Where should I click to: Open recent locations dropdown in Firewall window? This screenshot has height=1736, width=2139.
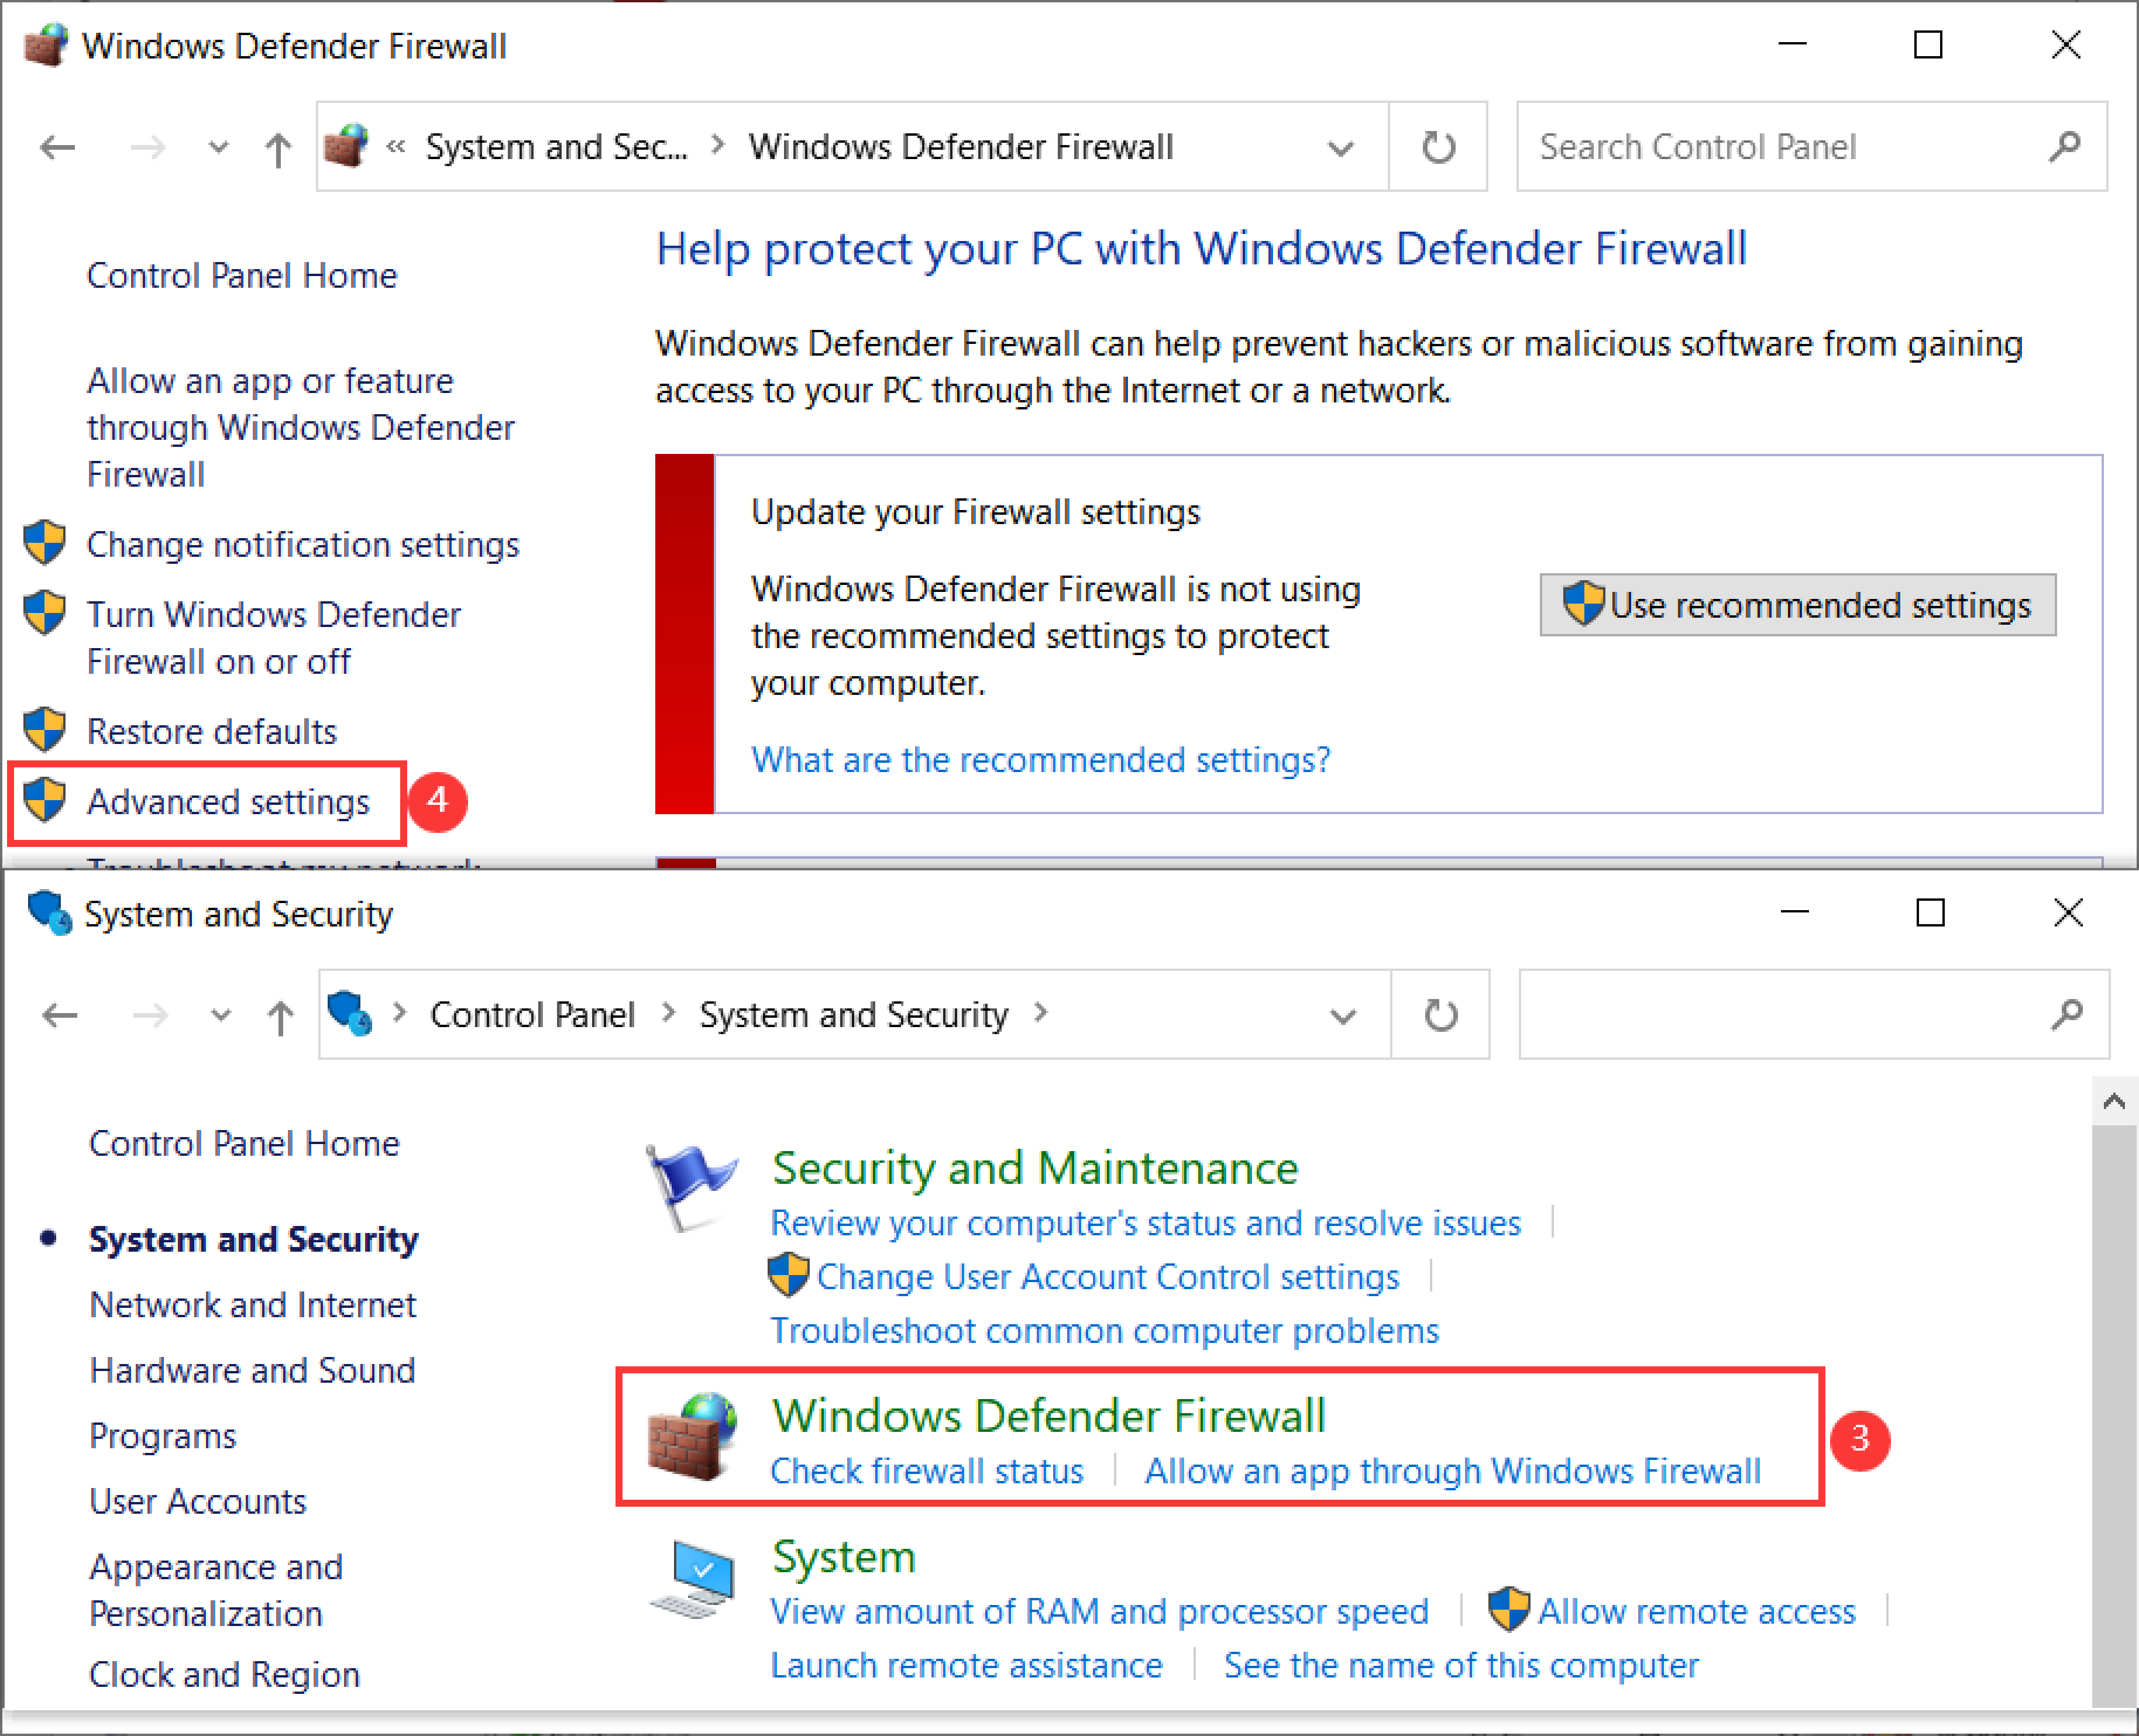tap(218, 148)
